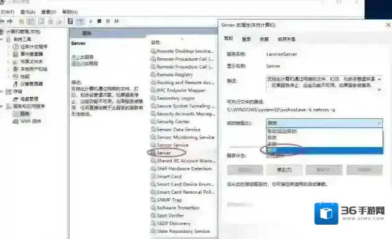Click gear icon beside Spot Verifier service
The width and height of the screenshot is (392, 239).
pyautogui.click(x=153, y=215)
